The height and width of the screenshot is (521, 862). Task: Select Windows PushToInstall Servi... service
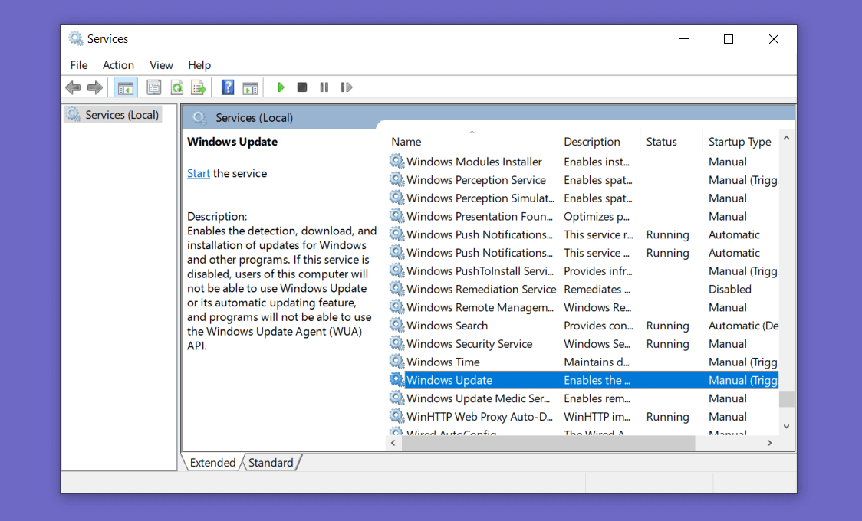click(x=480, y=270)
